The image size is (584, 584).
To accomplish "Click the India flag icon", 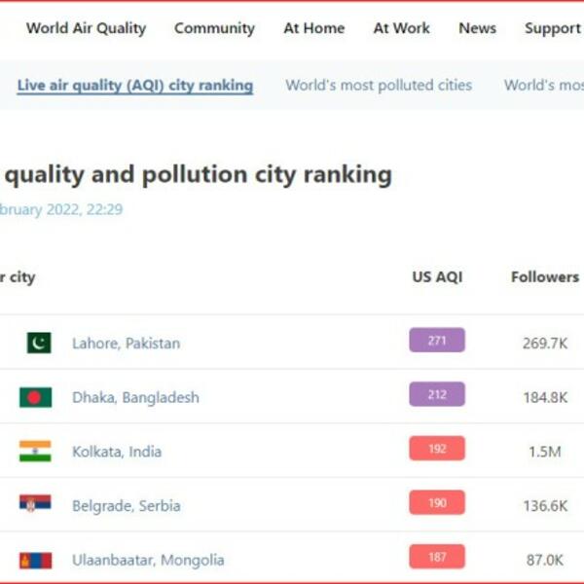I will [35, 452].
